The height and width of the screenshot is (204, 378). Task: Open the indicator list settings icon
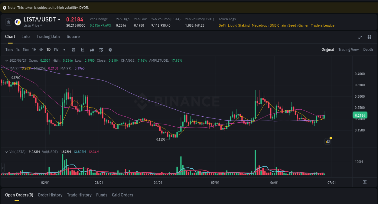[101, 49]
